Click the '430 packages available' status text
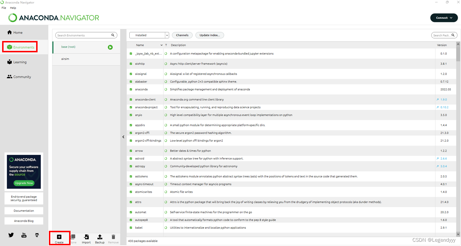The width and height of the screenshot is (461, 246). pos(143,241)
